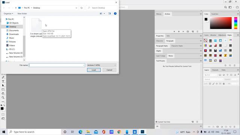Click the color field gradient in the Color panel
This screenshot has height=135, width=240.
pyautogui.click(x=221, y=23)
